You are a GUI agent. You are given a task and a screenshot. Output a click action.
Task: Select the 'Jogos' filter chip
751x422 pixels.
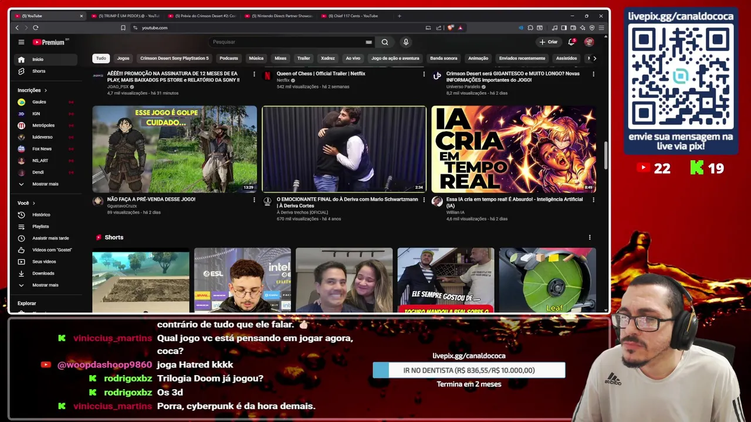pos(123,58)
